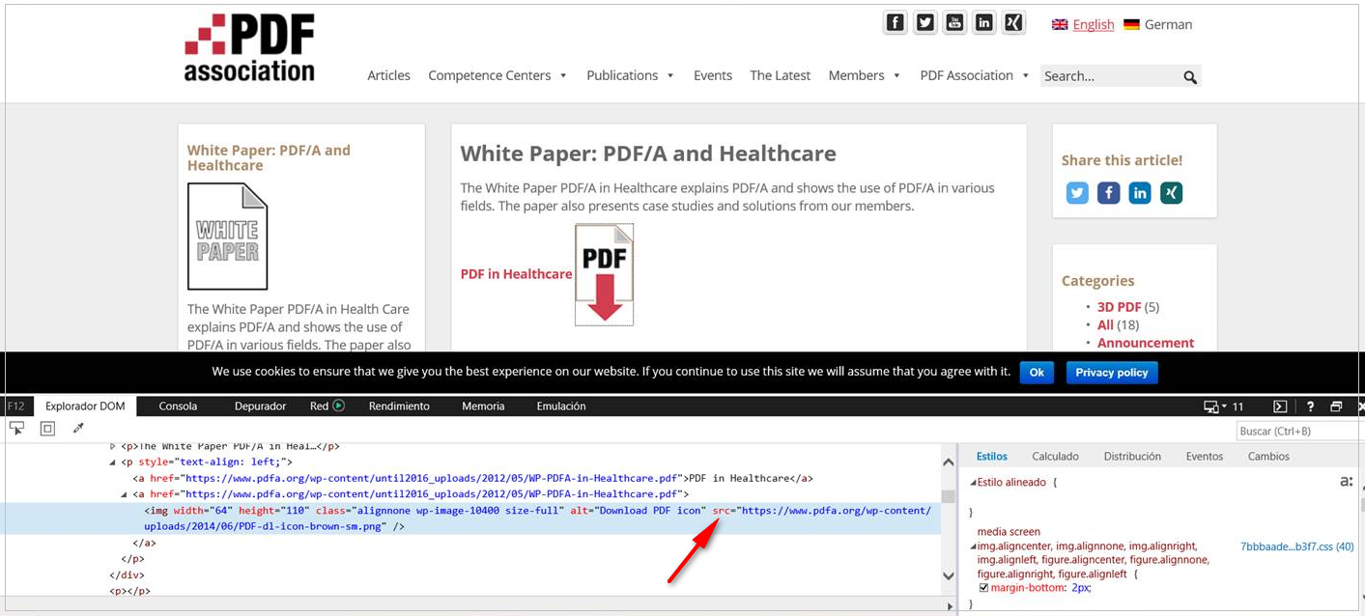
Task: Click the red PDF download icon
Action: [604, 275]
